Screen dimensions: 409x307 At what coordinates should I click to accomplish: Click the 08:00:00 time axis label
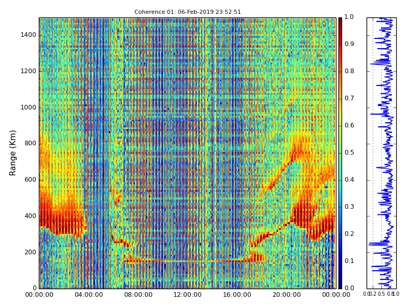pos(138,295)
